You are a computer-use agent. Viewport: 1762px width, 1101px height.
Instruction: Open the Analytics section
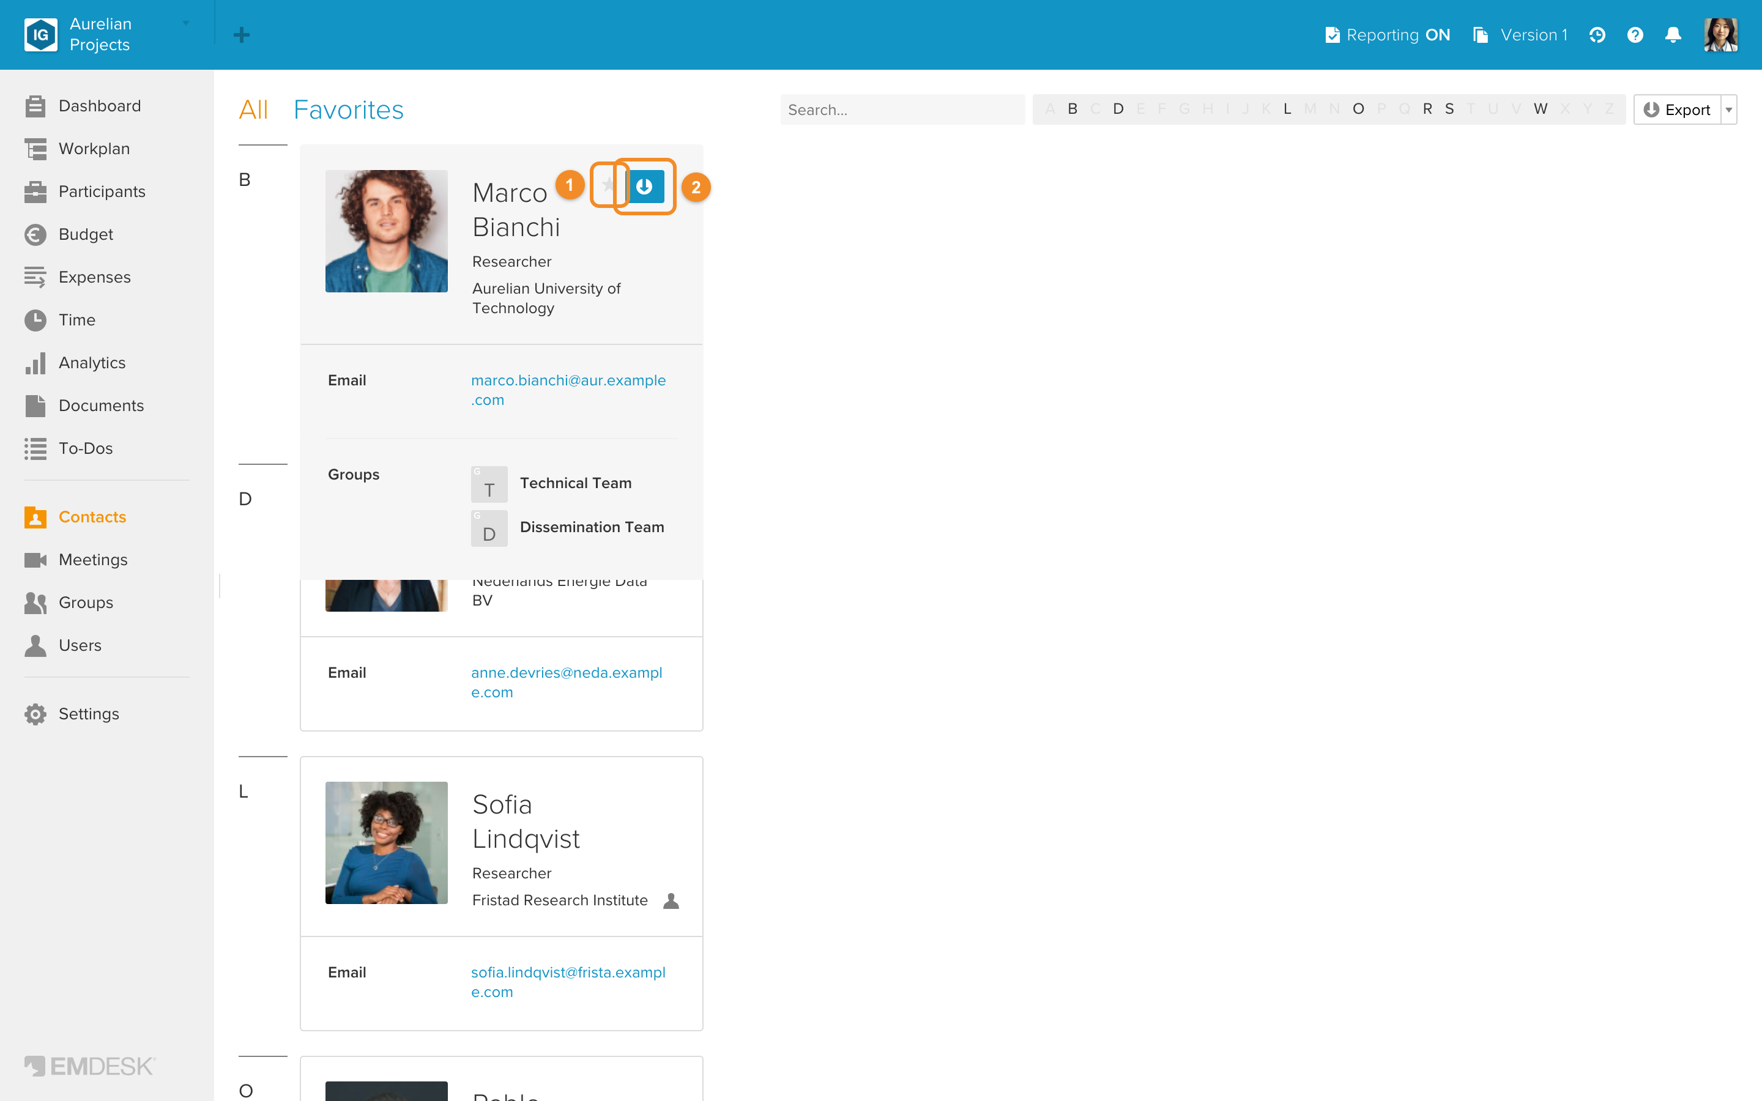coord(75,363)
